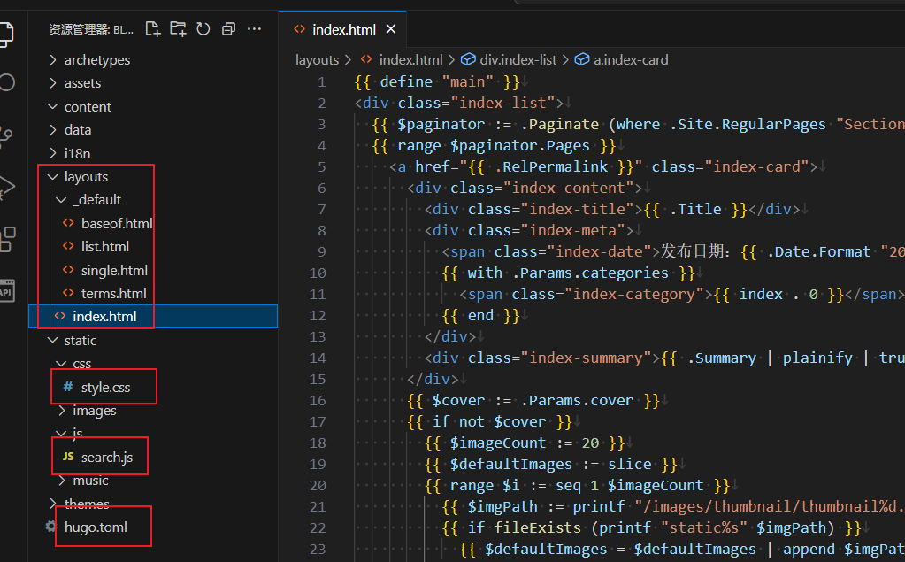Expand the archetypes folder
This screenshot has width=905, height=562.
pyautogui.click(x=96, y=60)
